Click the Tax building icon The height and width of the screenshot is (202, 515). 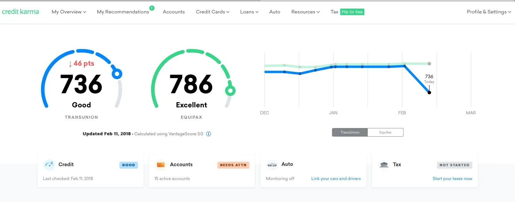point(384,165)
